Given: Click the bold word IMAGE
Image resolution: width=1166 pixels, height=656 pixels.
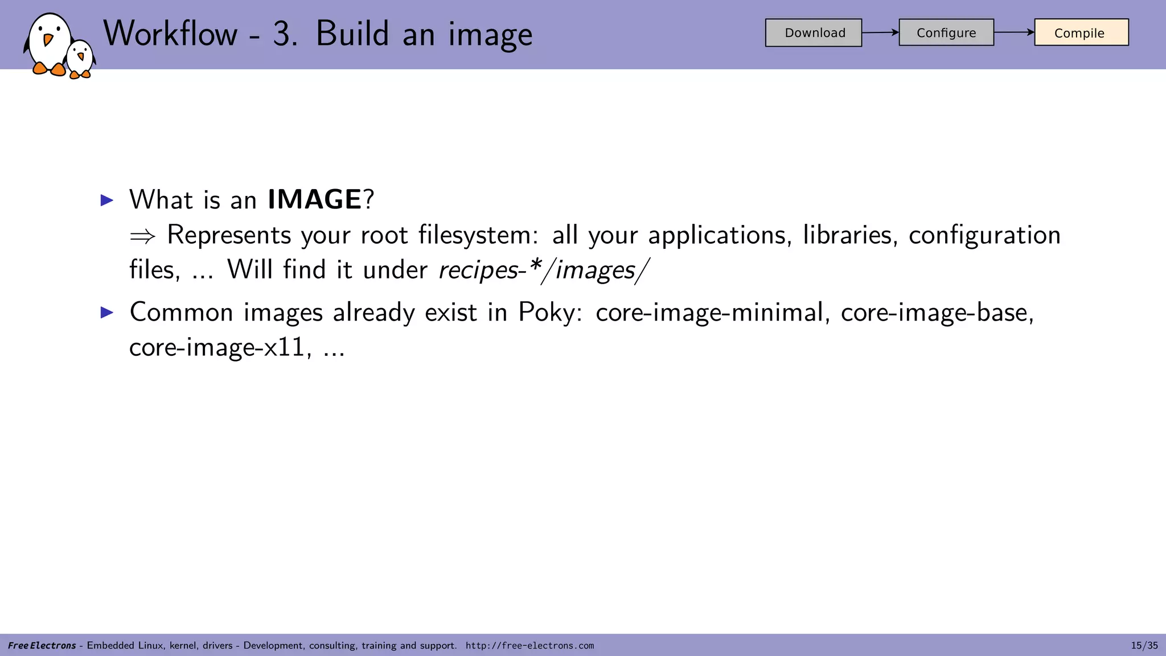Looking at the screenshot, I should 315,200.
